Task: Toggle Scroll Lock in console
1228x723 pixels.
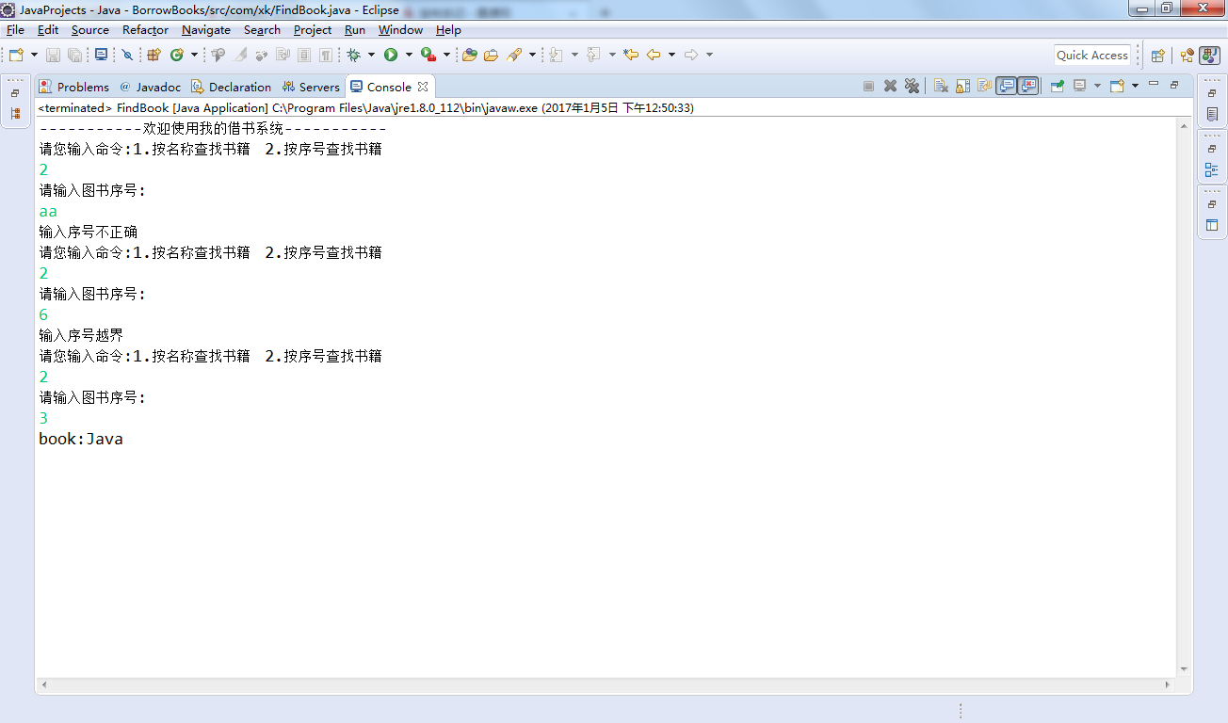Action: coord(962,86)
